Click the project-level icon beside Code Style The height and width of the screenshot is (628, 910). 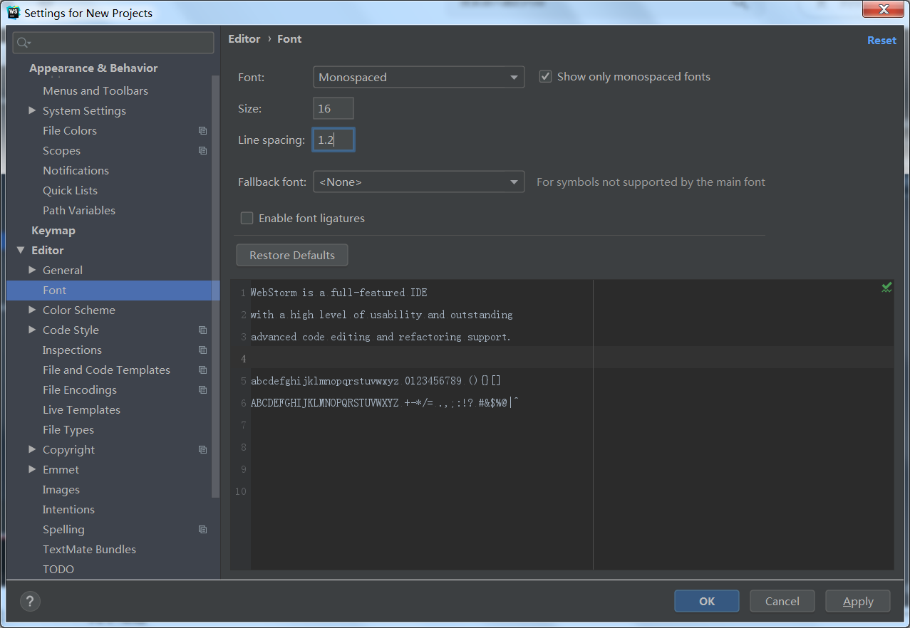[203, 330]
